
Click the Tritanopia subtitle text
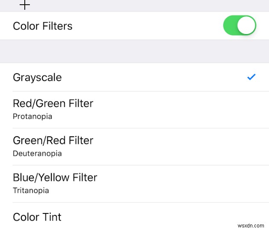[31, 190]
